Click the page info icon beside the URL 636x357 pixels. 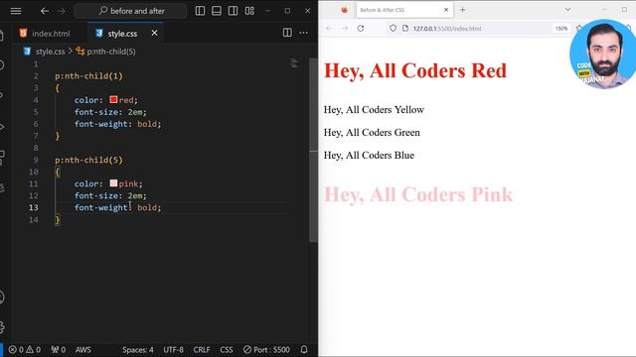point(404,29)
